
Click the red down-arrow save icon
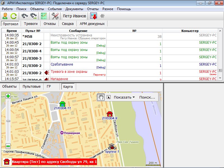point(94,16)
